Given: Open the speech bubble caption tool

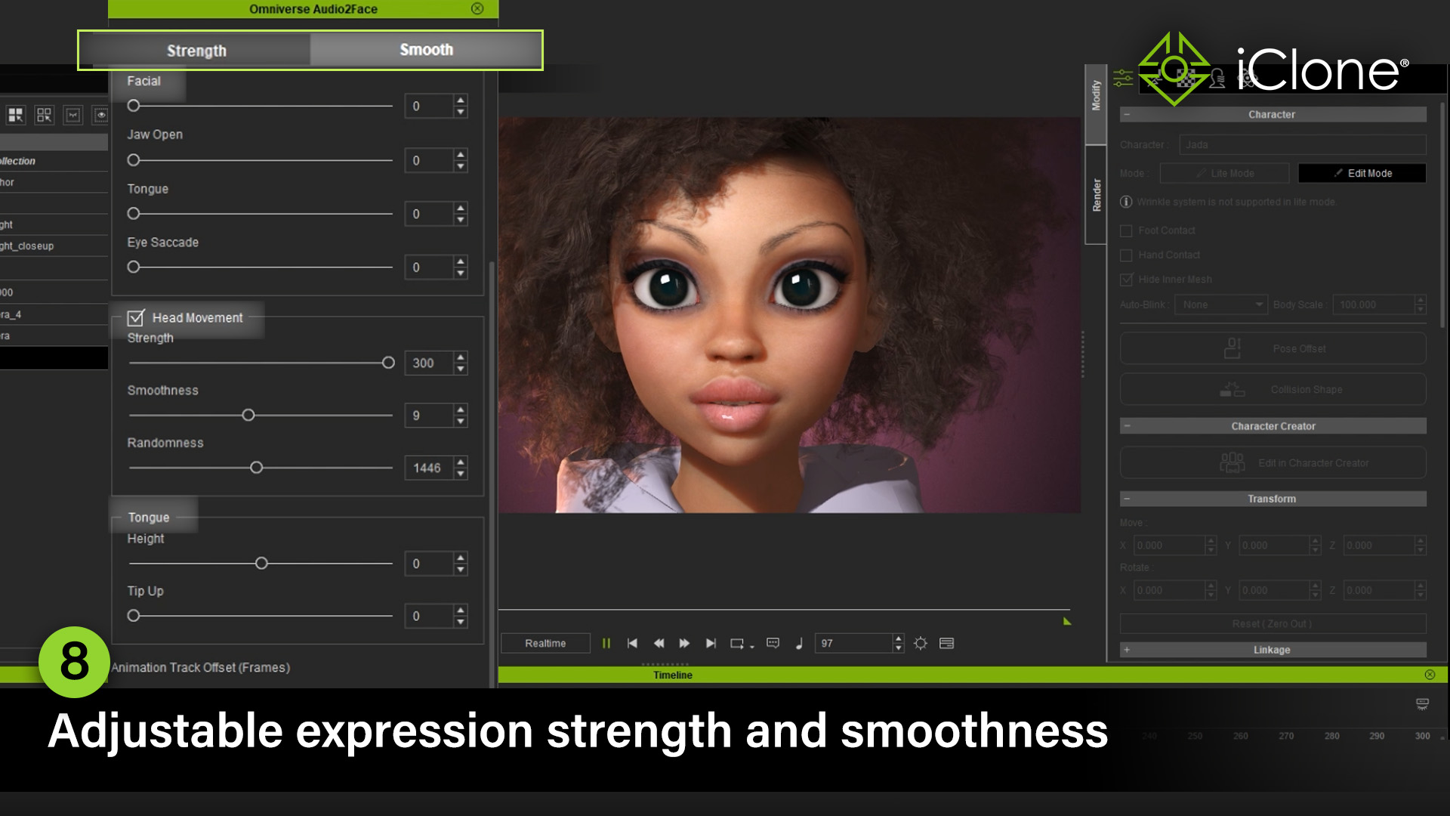Looking at the screenshot, I should click(772, 643).
